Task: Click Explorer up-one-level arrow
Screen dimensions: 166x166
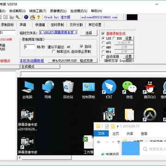Action: pos(119,142)
